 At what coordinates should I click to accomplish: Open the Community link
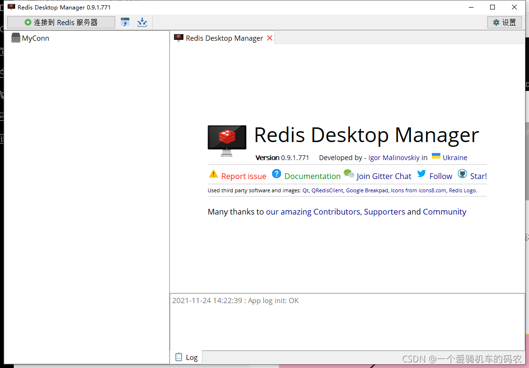(x=445, y=212)
